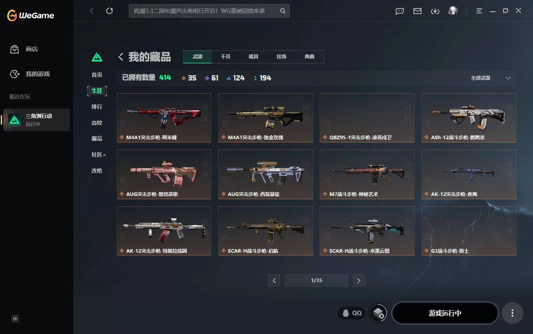Click the user avatar icon

click(453, 11)
